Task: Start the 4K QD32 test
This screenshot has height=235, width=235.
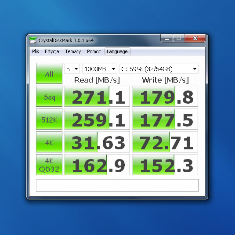Action: (49, 165)
